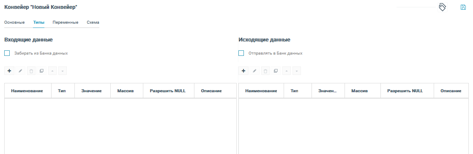This screenshot has width=473, height=154.
Task: Delete row trash icon in Исходящие данные
Action: tap(265, 71)
